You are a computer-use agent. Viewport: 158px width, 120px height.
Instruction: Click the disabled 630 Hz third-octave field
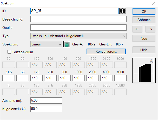coord(64,92)
